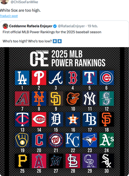The height and width of the screenshot is (176, 129).
Task: Click the Phillies logo ranked 2
Action: tap(39, 78)
